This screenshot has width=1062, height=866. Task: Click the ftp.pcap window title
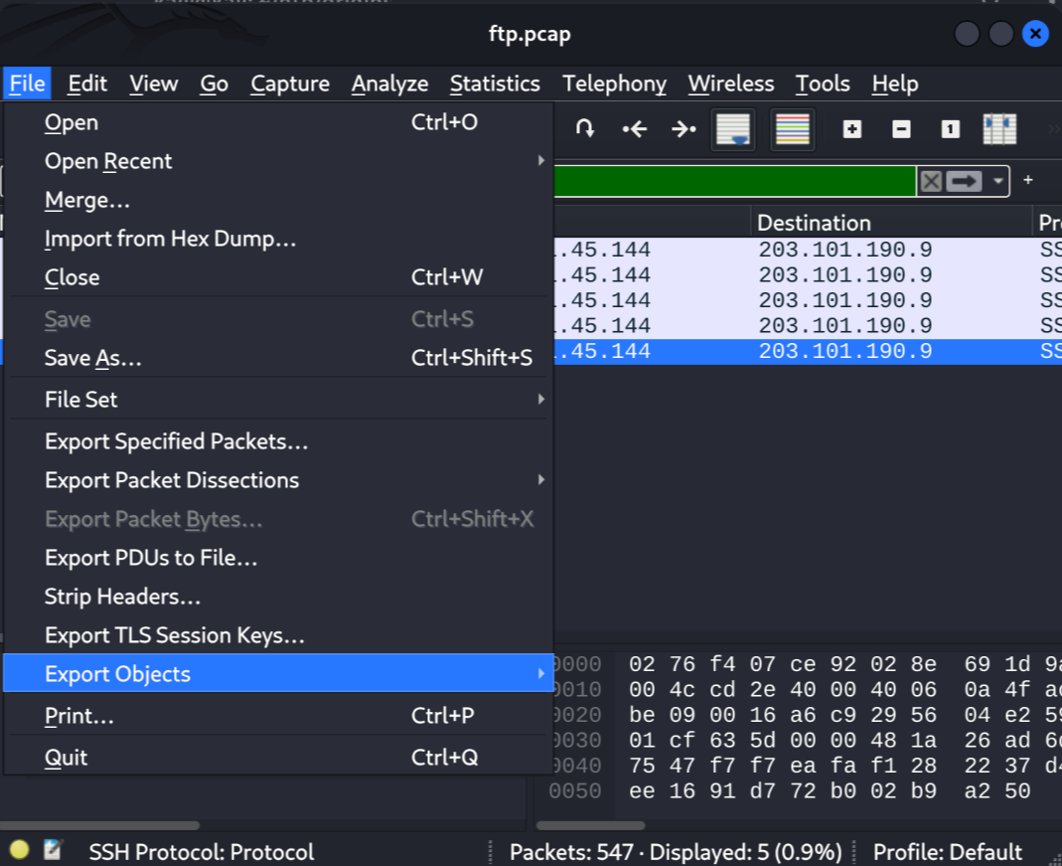530,34
